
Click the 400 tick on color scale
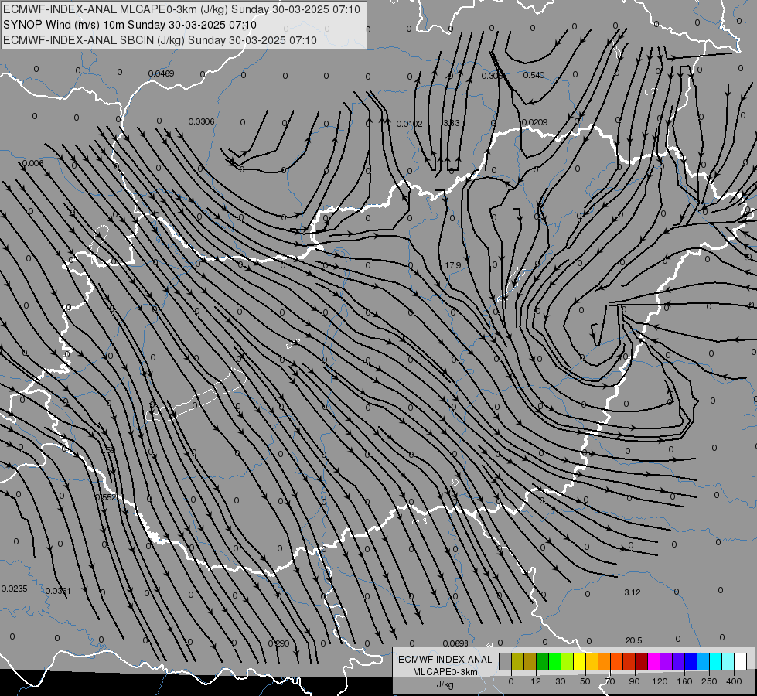(x=734, y=681)
